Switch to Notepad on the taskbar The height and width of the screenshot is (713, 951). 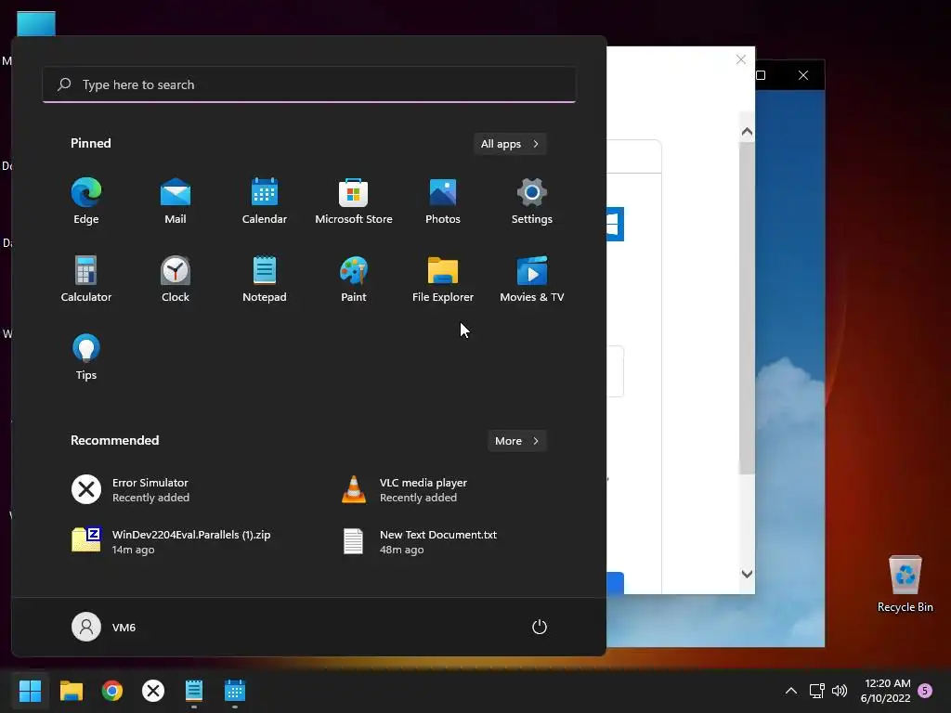click(x=194, y=691)
